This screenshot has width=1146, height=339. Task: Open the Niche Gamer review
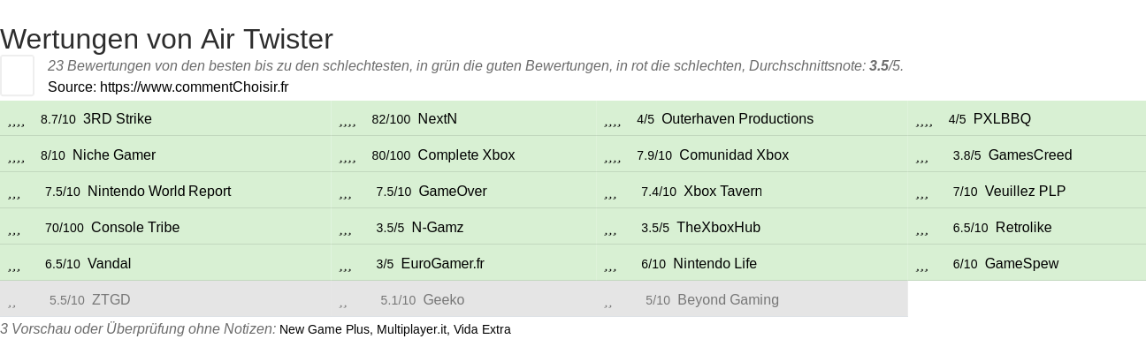click(114, 155)
